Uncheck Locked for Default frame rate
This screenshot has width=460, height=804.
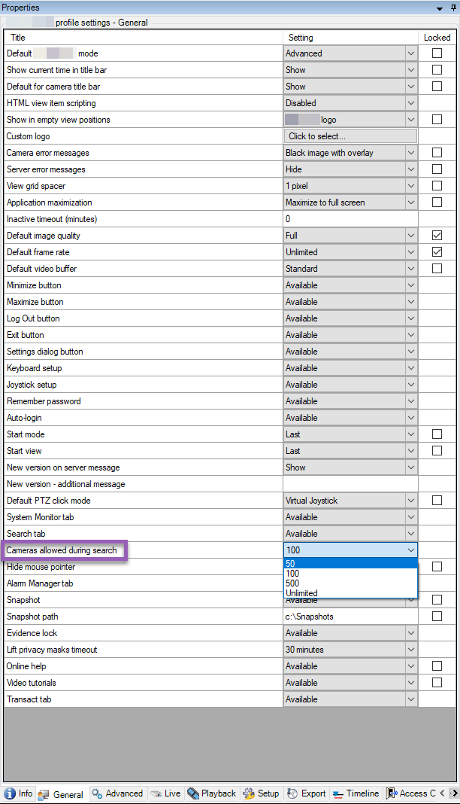(x=437, y=252)
